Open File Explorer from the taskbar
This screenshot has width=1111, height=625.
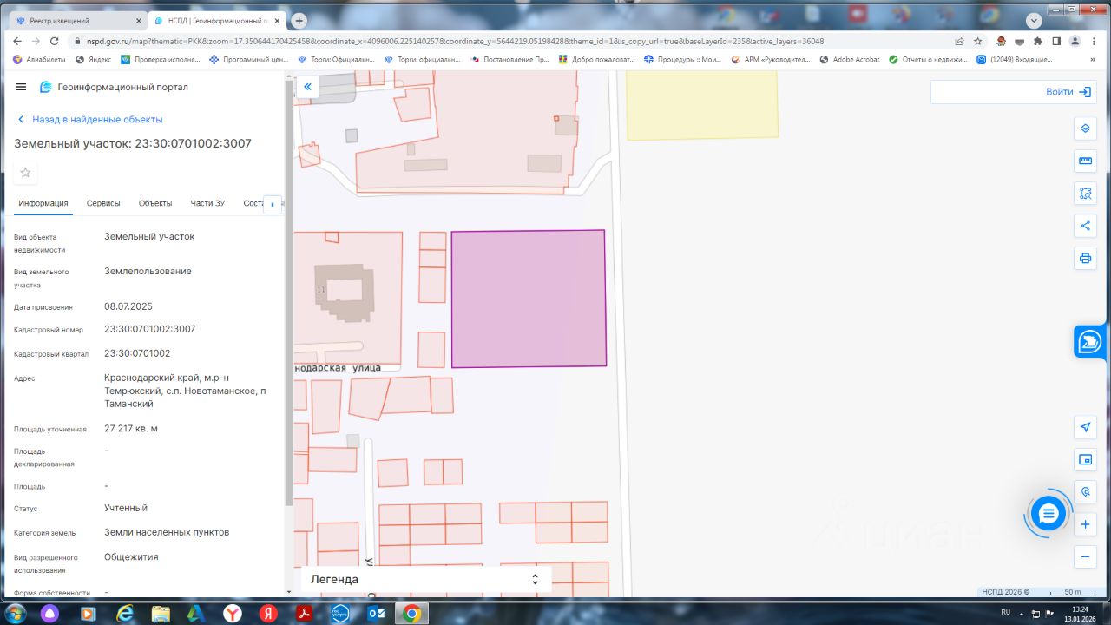(x=161, y=613)
